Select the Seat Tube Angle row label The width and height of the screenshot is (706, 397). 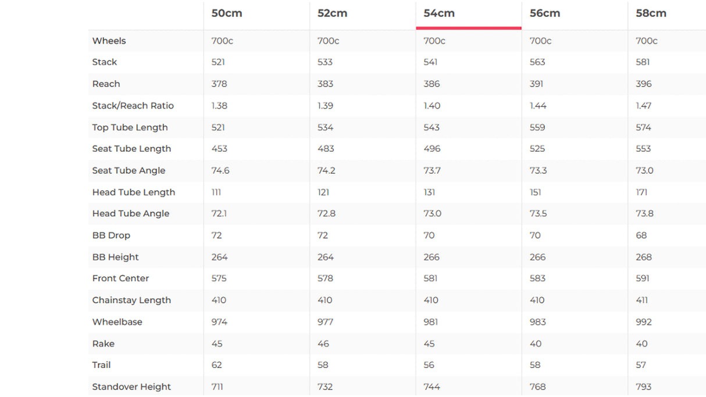tap(129, 170)
